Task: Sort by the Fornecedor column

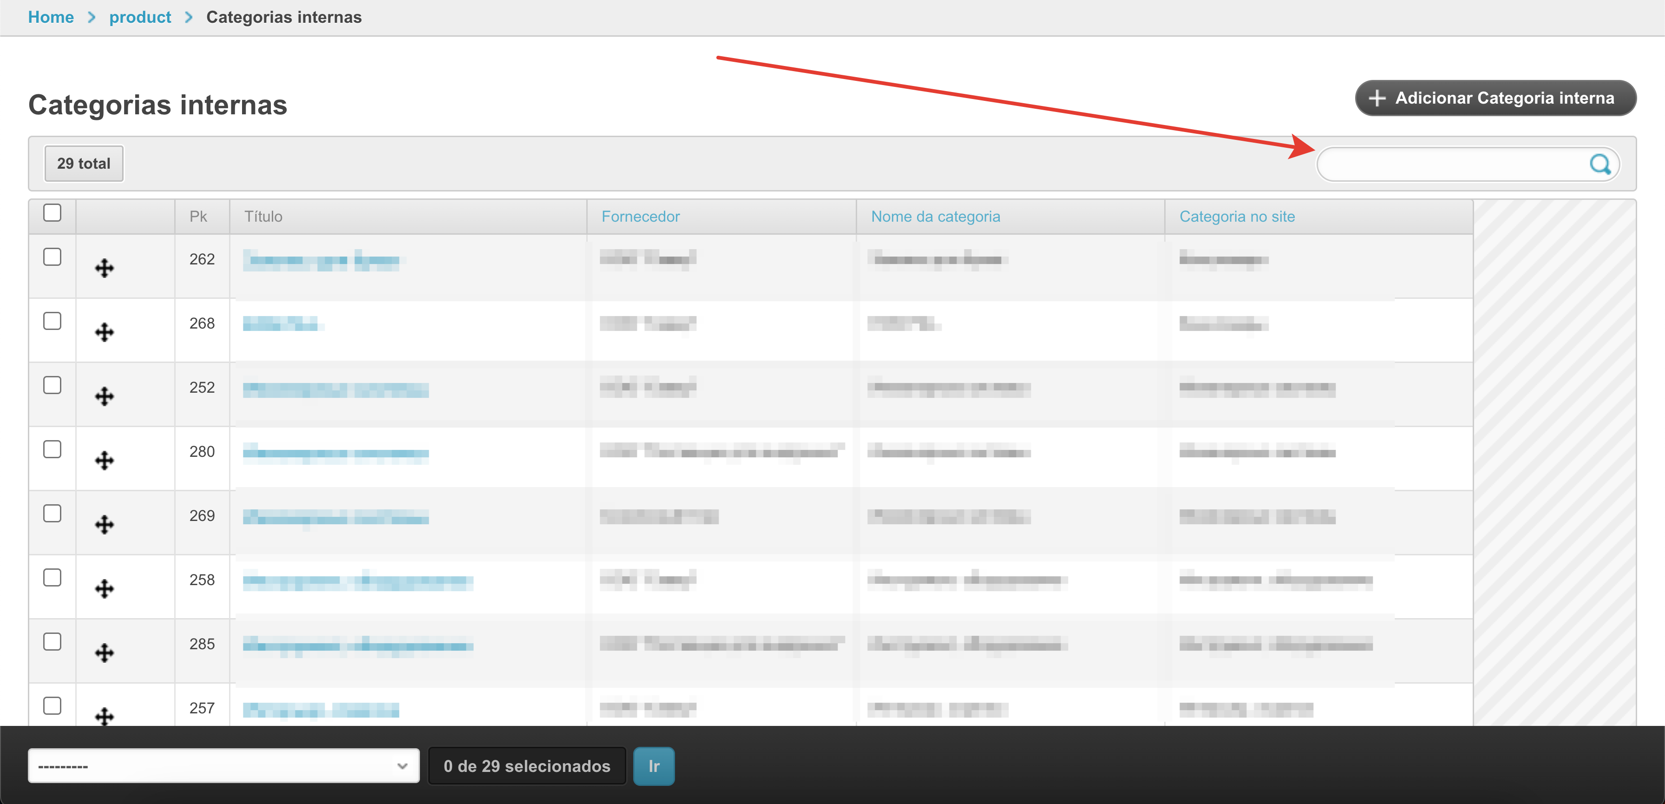Action: 640,217
